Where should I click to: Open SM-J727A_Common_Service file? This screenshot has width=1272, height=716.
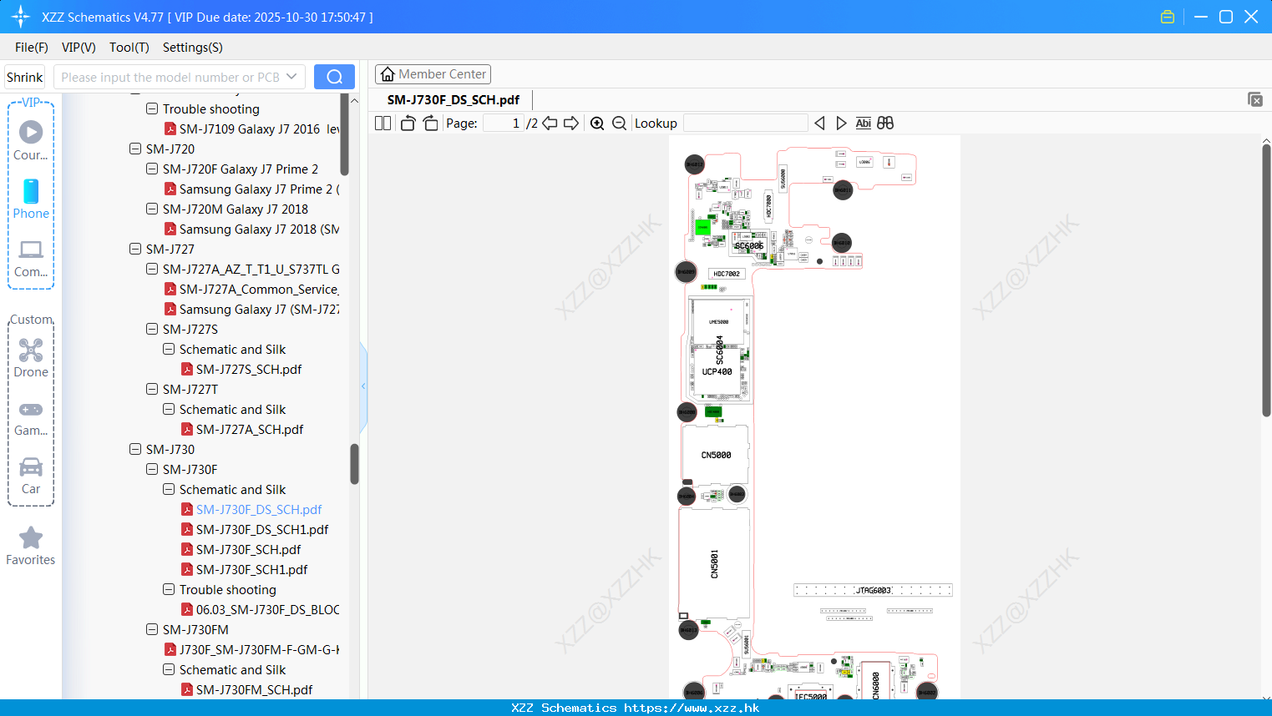[x=258, y=289]
